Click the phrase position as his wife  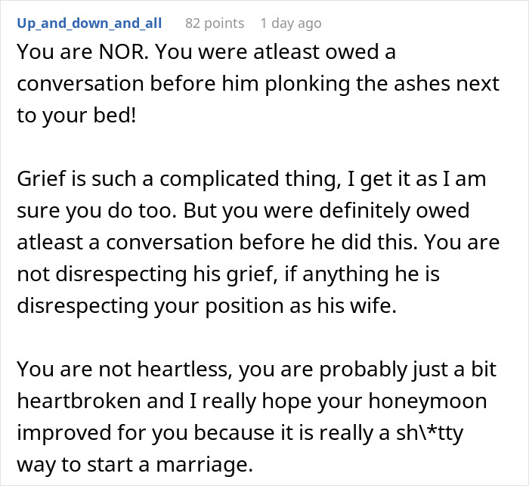click(301, 306)
